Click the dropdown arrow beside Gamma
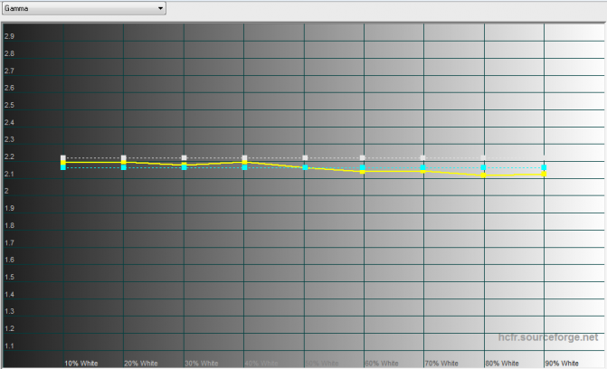 (x=160, y=8)
